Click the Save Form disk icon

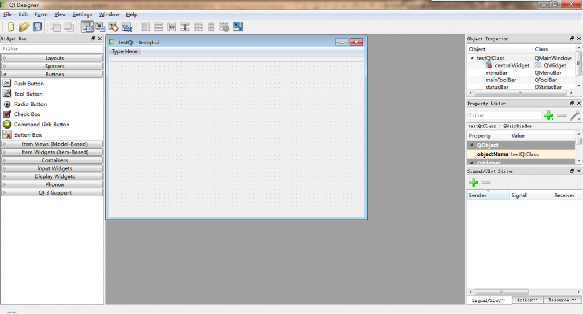pyautogui.click(x=38, y=27)
